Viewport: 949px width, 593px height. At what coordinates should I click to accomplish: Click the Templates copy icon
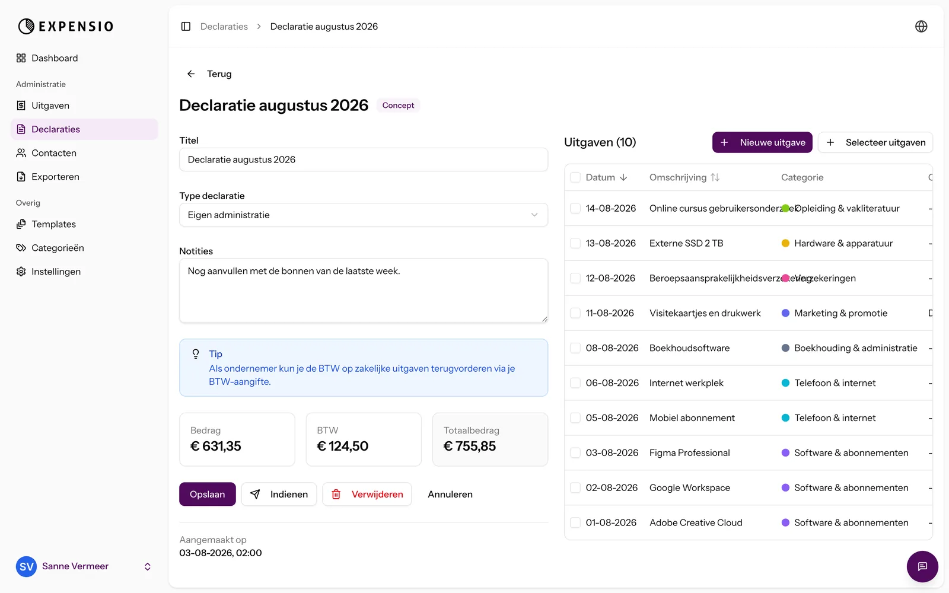pos(21,224)
